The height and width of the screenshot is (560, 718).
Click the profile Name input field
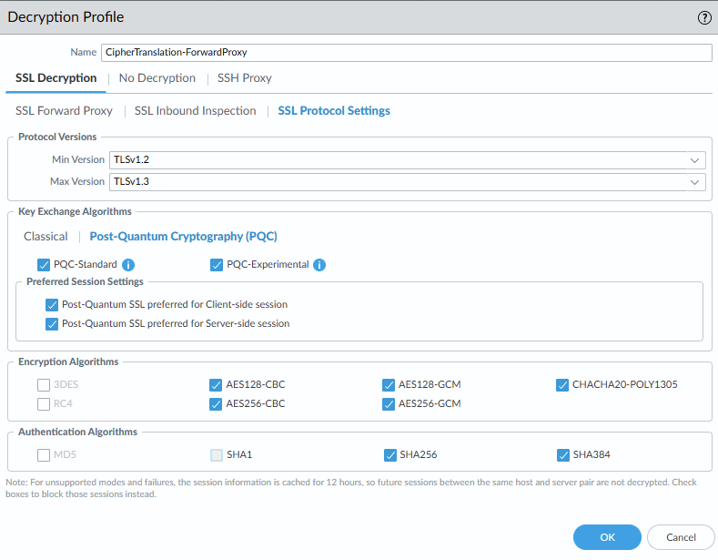tap(406, 53)
